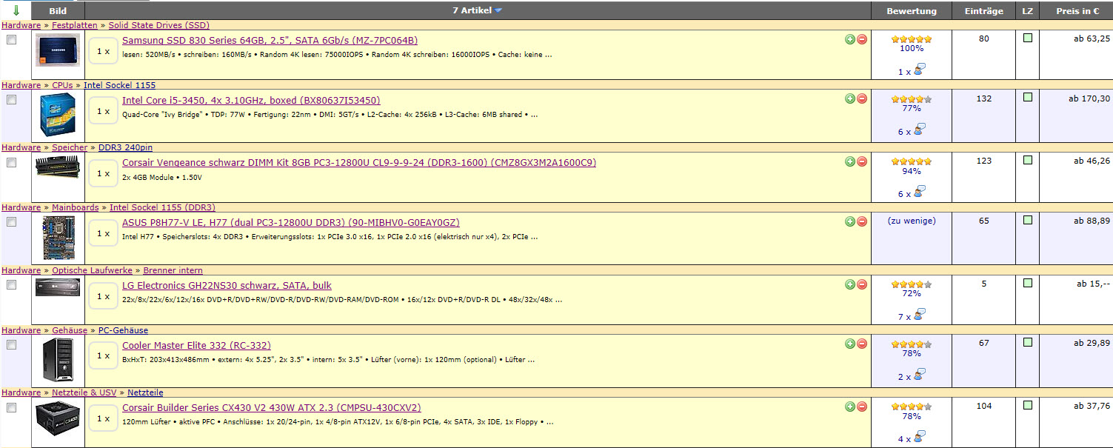Select checkbox for Corsair Vengeance RAM row
1113x448 pixels.
pyautogui.click(x=11, y=163)
